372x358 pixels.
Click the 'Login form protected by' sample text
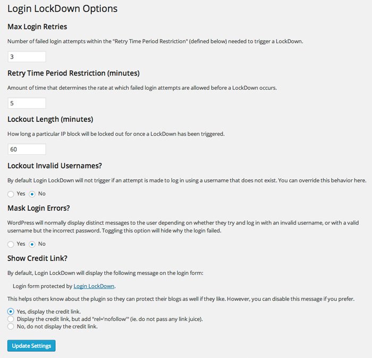[x=42, y=286]
